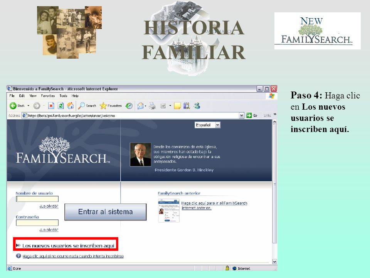Screen dimensions: 370x278
Task: Open the yellow Discuss note icon
Action: [x=177, y=106]
